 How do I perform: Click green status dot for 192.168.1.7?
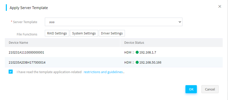click(x=137, y=52)
